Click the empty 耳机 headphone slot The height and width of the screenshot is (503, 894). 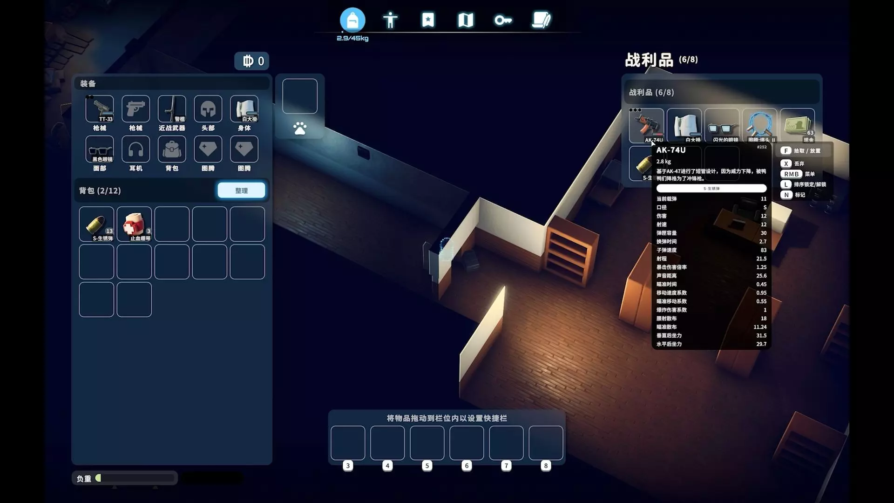135,150
